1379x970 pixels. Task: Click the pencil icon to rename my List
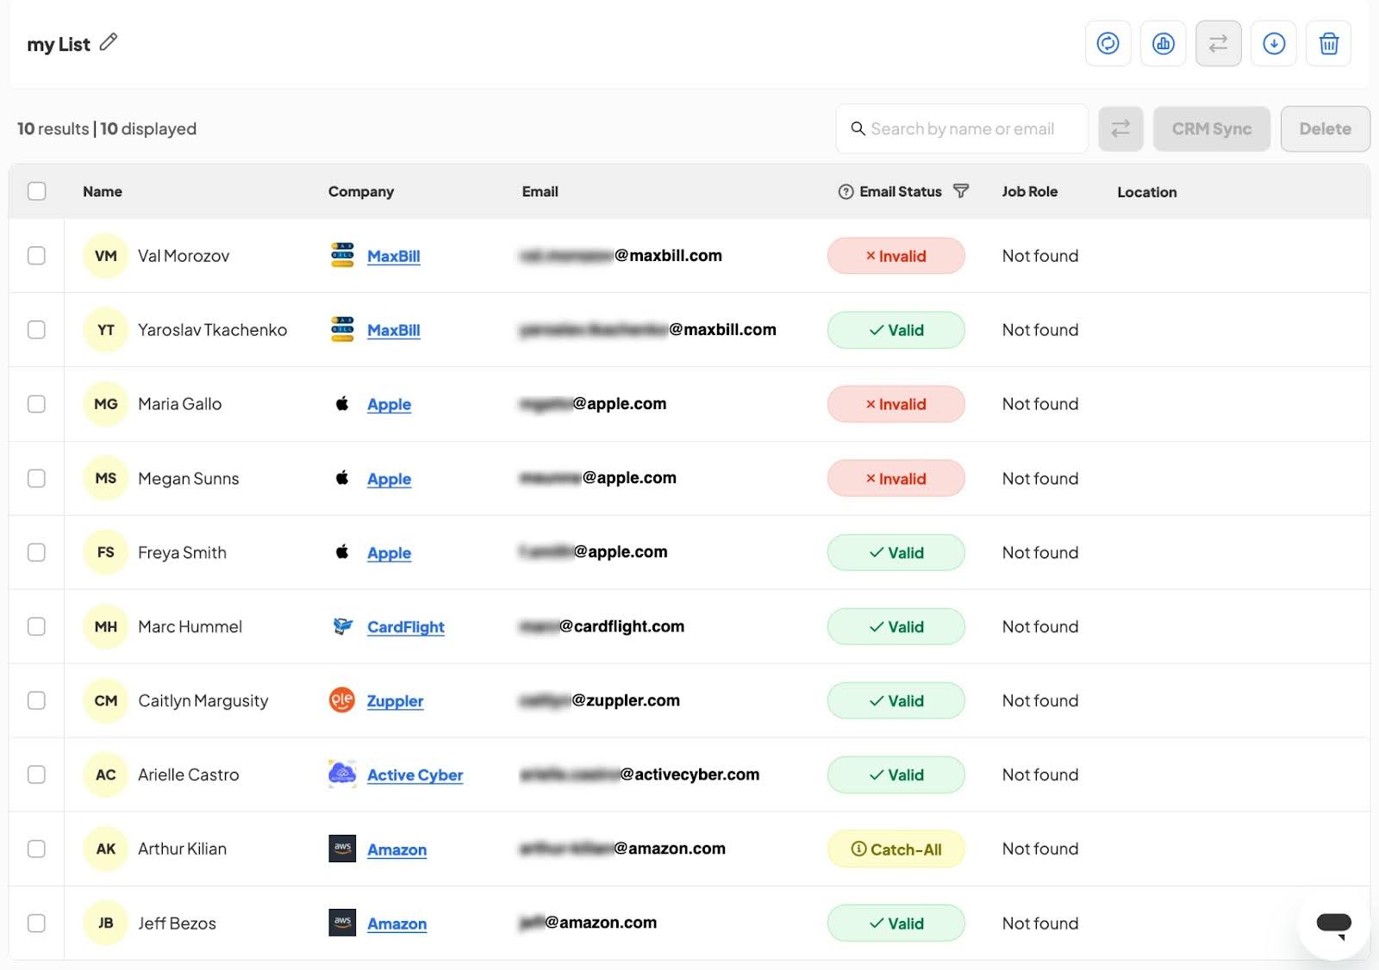[109, 42]
